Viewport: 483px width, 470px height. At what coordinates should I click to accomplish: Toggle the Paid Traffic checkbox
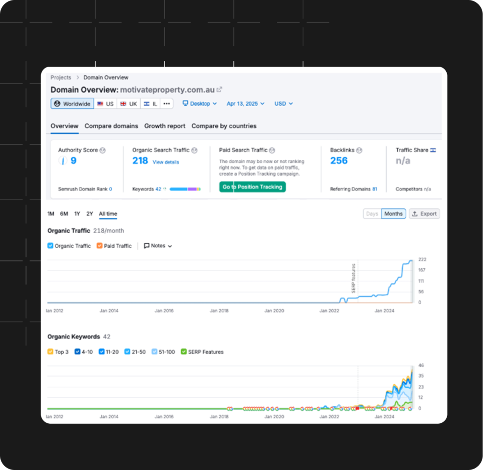click(x=100, y=246)
